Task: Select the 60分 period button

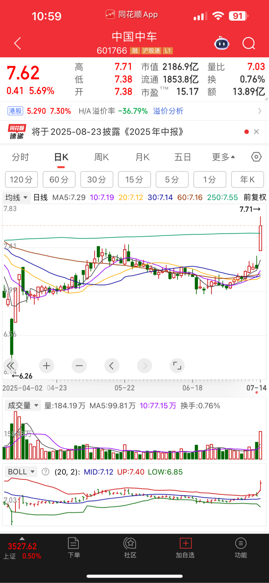Action: pos(59,180)
